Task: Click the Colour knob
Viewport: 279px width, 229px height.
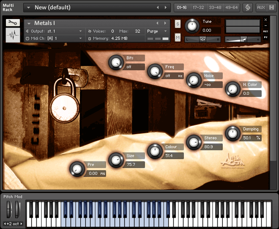Action: click(x=155, y=151)
